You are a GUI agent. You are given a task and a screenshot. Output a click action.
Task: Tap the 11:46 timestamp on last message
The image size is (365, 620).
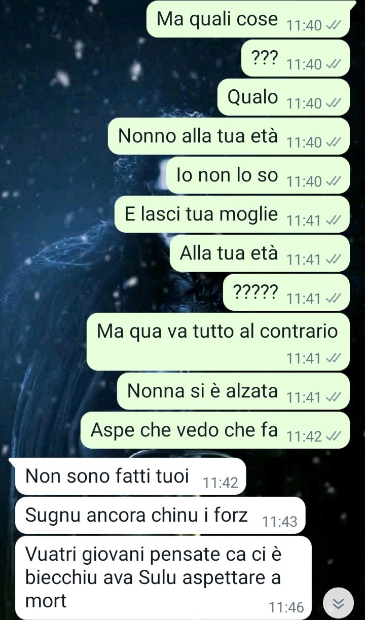286,607
